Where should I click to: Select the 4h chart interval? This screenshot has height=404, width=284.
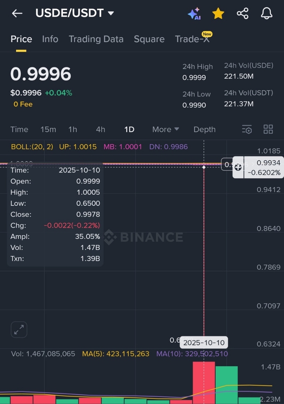coord(100,130)
